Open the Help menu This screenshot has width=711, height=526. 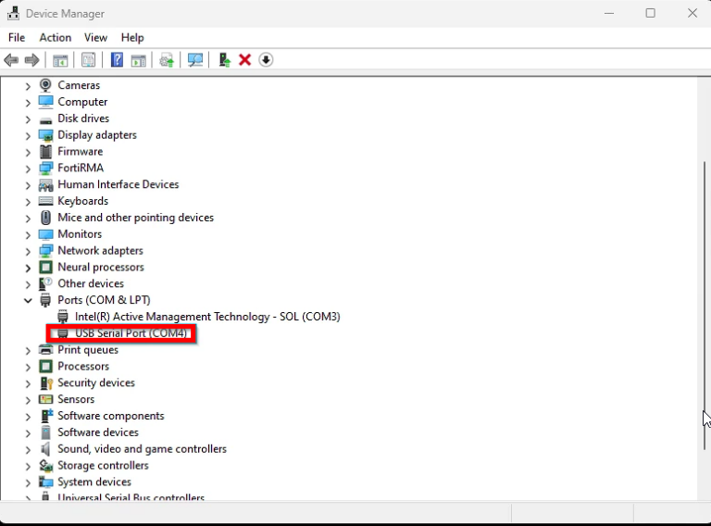coord(132,38)
